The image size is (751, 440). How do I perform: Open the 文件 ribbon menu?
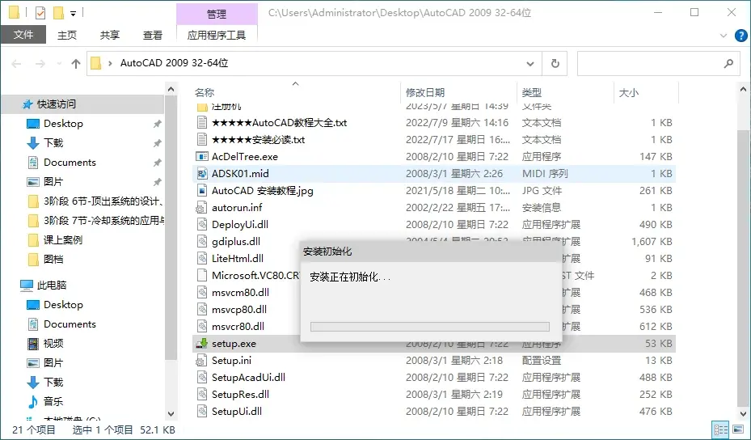click(23, 35)
